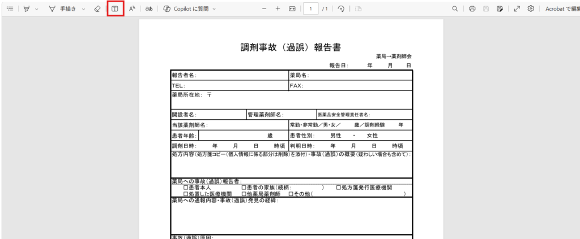Tick the 処置した医療機関 checkbox

pos(186,194)
